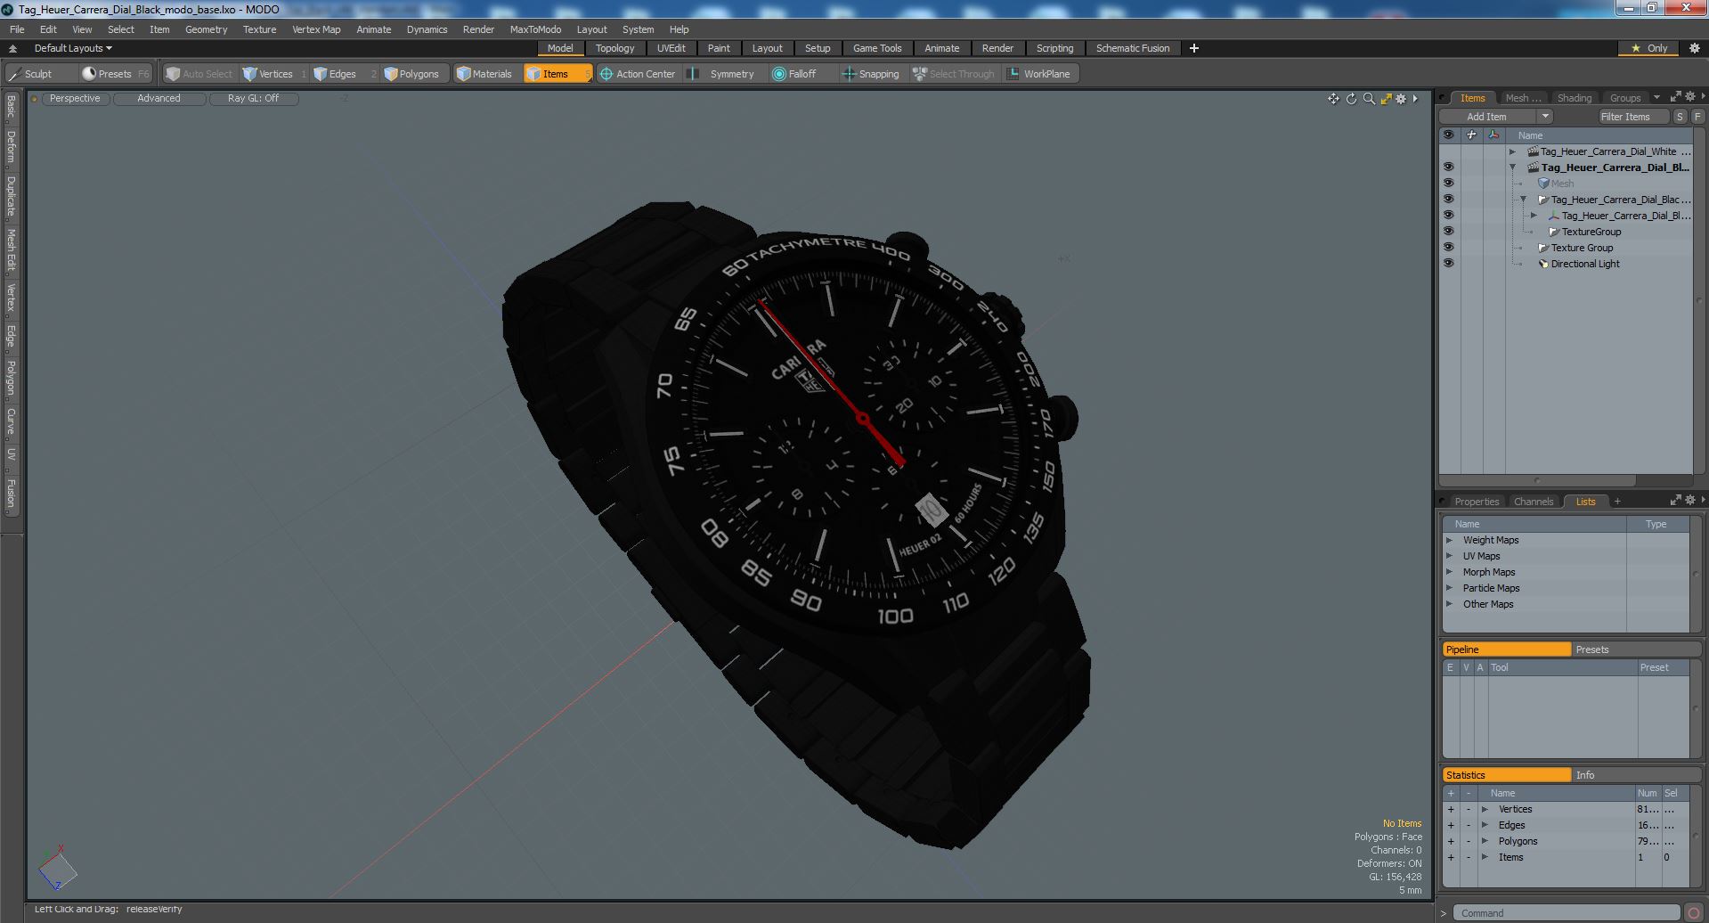Open the Geometry menu
The height and width of the screenshot is (923, 1709).
click(x=206, y=29)
